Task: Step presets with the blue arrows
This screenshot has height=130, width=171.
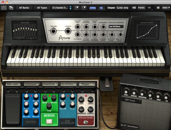Action: (71, 8)
